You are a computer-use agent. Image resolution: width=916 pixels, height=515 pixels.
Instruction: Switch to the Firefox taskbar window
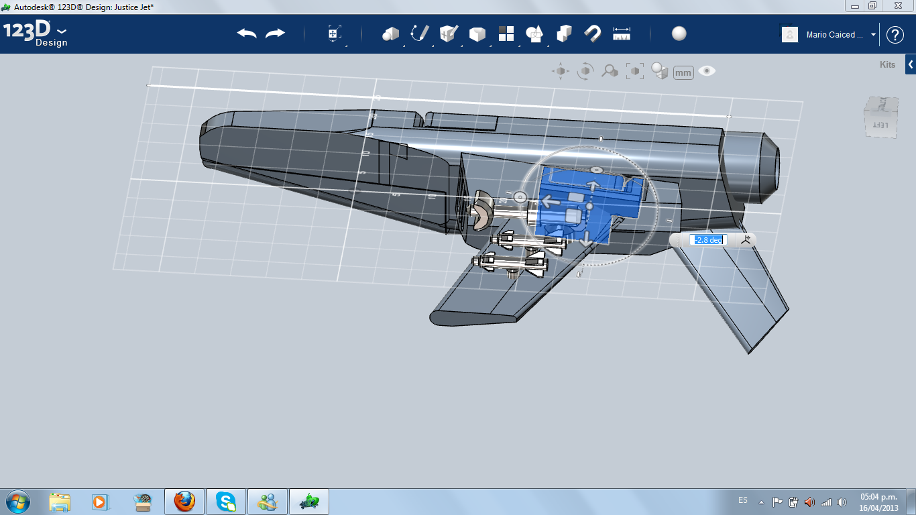click(184, 502)
